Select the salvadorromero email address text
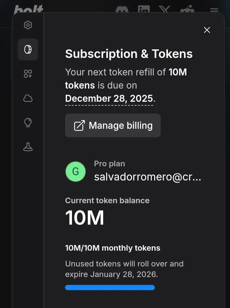This screenshot has height=308, width=230. click(148, 177)
